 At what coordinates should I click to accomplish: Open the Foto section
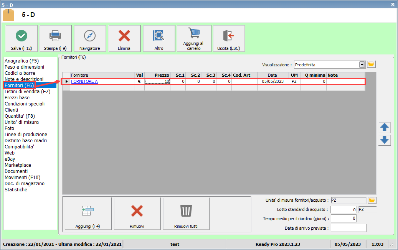9,128
